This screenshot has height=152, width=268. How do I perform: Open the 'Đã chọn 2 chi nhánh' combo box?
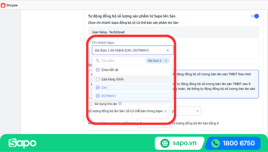133,50
